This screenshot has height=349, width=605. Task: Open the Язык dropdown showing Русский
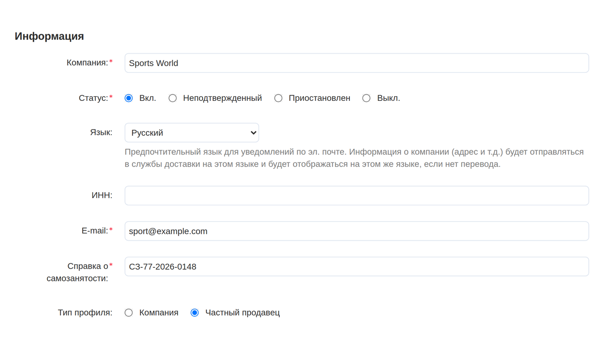(192, 133)
